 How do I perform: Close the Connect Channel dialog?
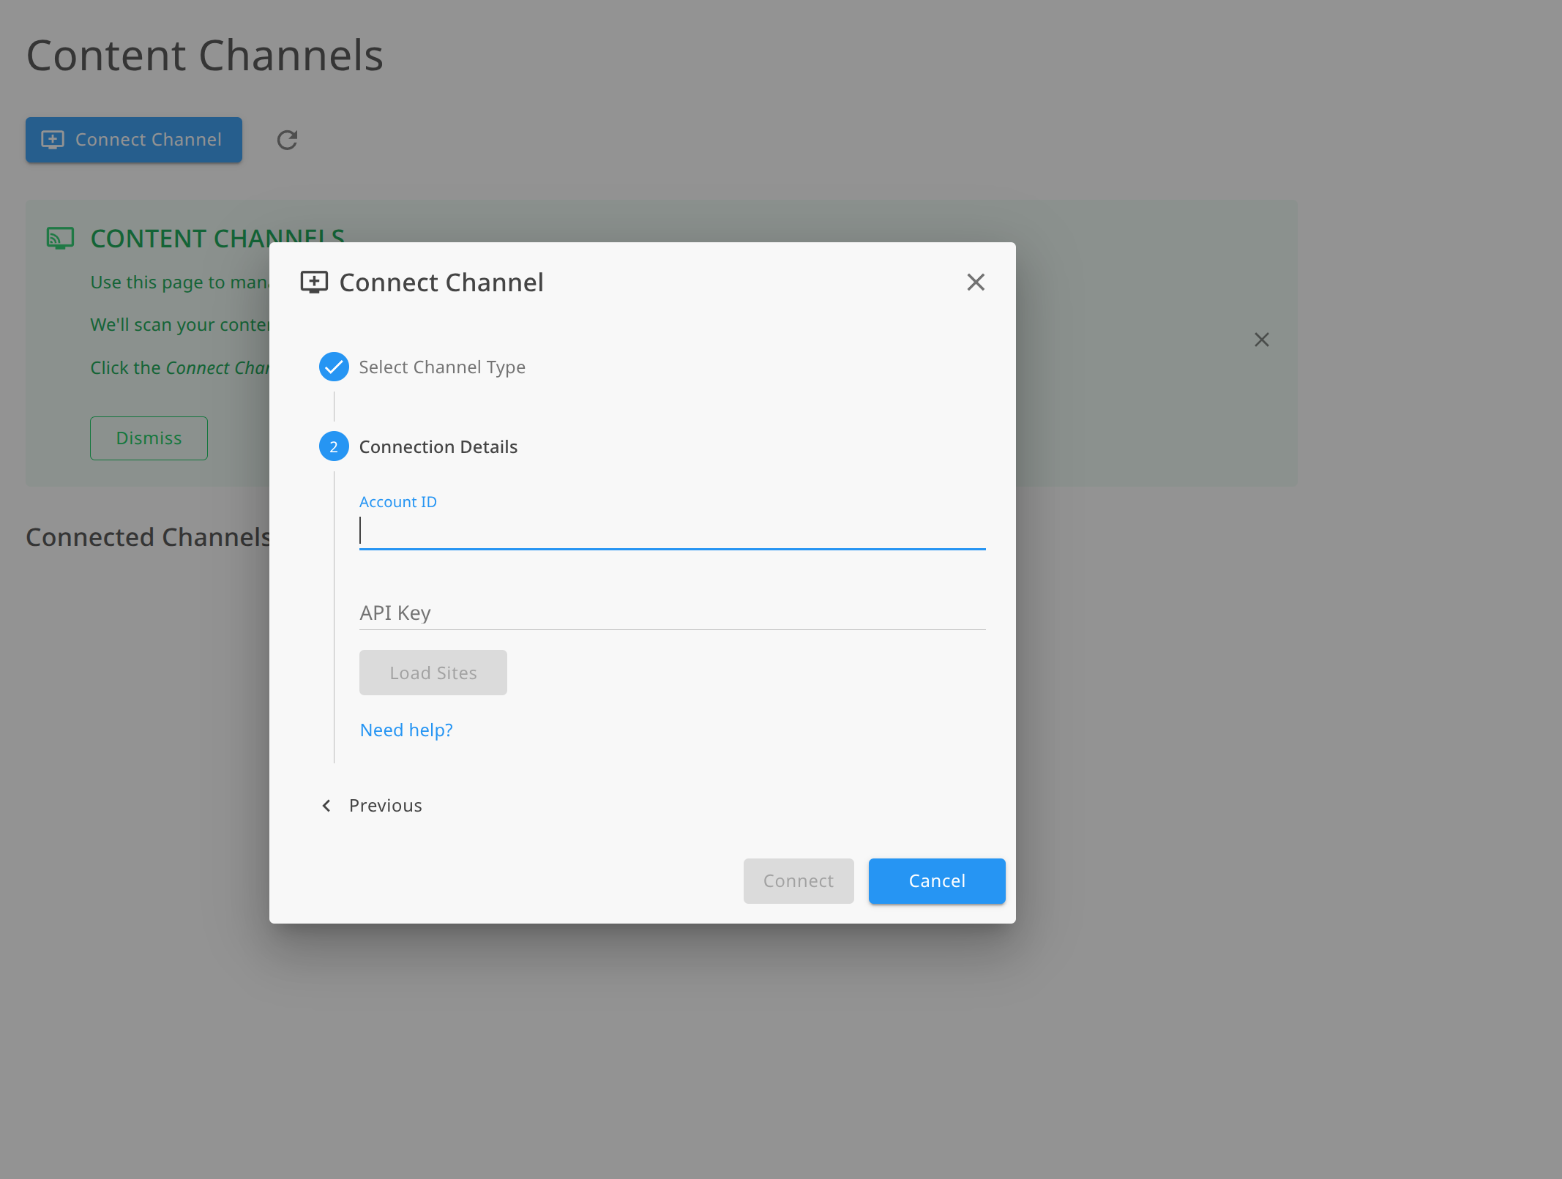tap(976, 282)
